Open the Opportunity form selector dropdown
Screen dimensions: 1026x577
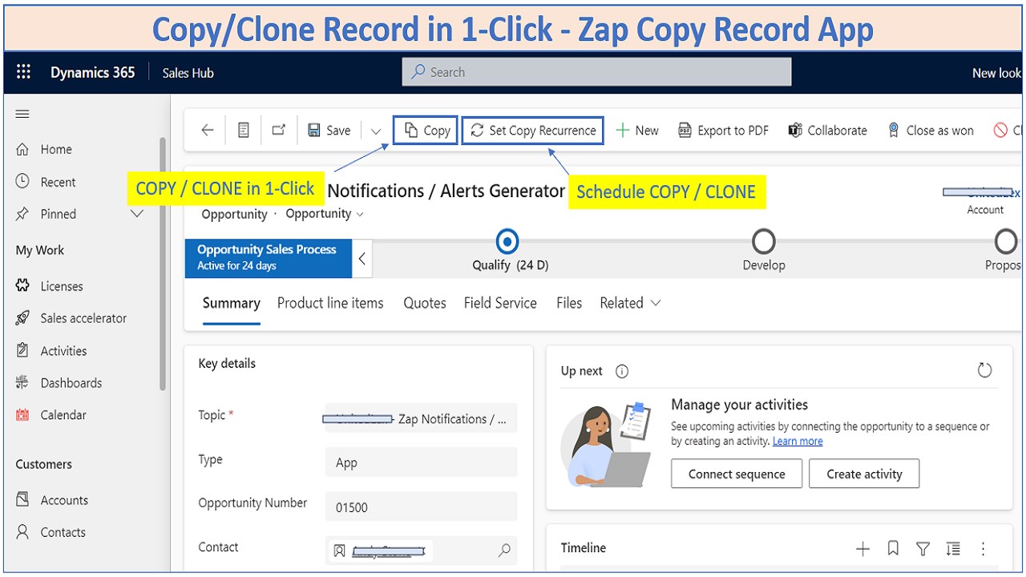click(325, 214)
